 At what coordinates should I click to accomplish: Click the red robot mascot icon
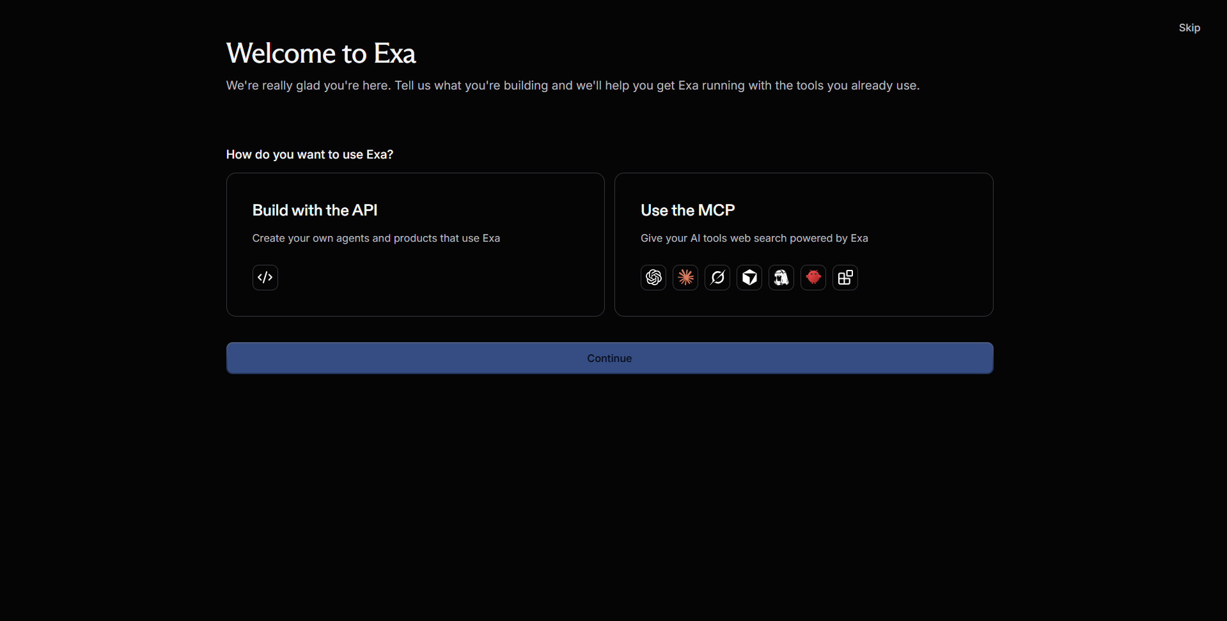pos(813,278)
